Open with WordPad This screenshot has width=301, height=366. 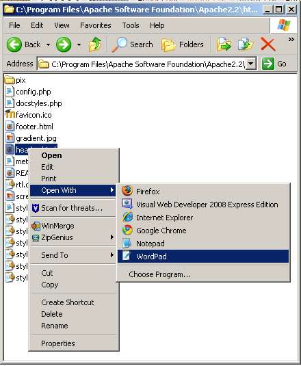203,257
